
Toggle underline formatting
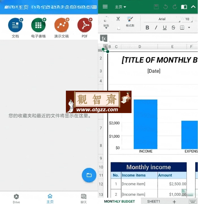[x=165, y=27]
